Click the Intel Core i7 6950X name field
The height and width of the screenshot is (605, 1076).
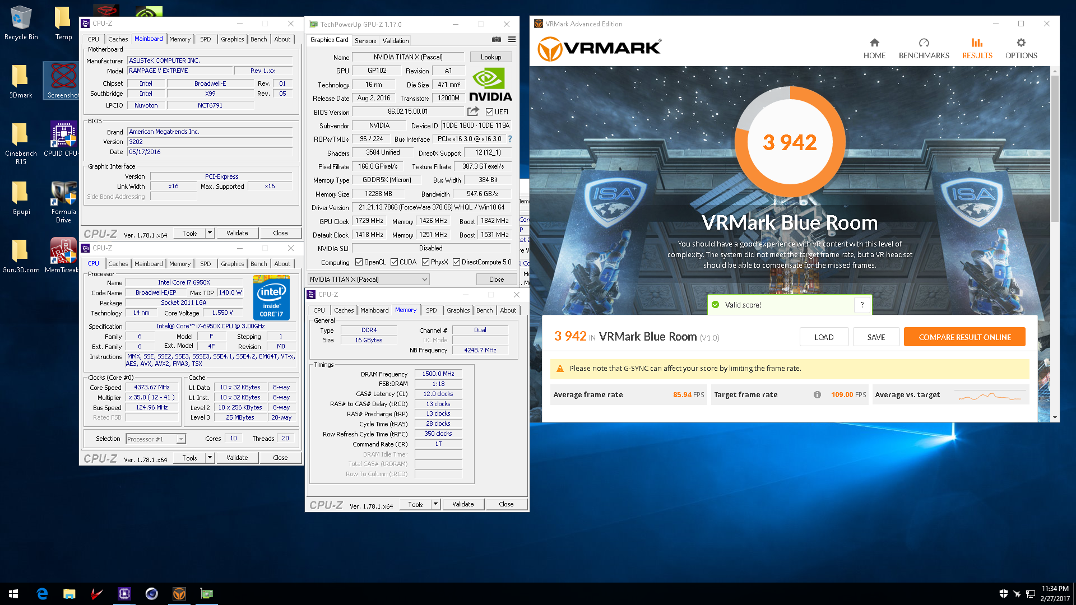coord(184,282)
